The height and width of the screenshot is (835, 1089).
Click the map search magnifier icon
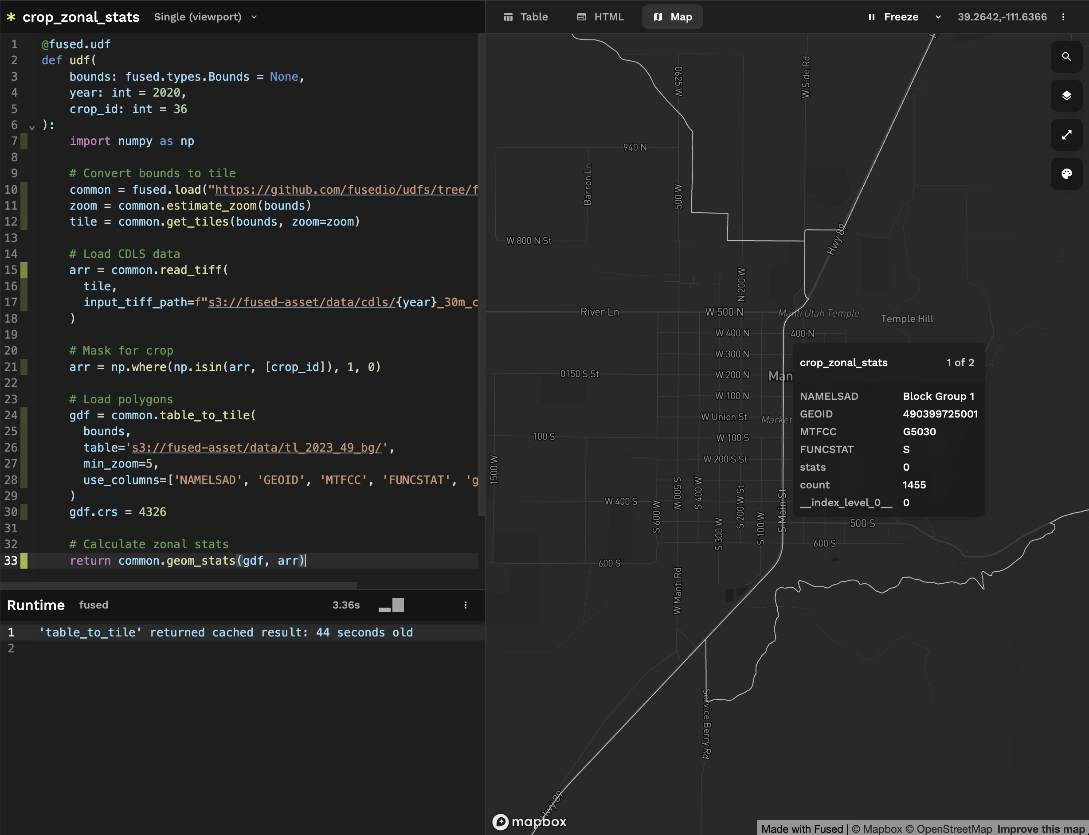(1066, 57)
